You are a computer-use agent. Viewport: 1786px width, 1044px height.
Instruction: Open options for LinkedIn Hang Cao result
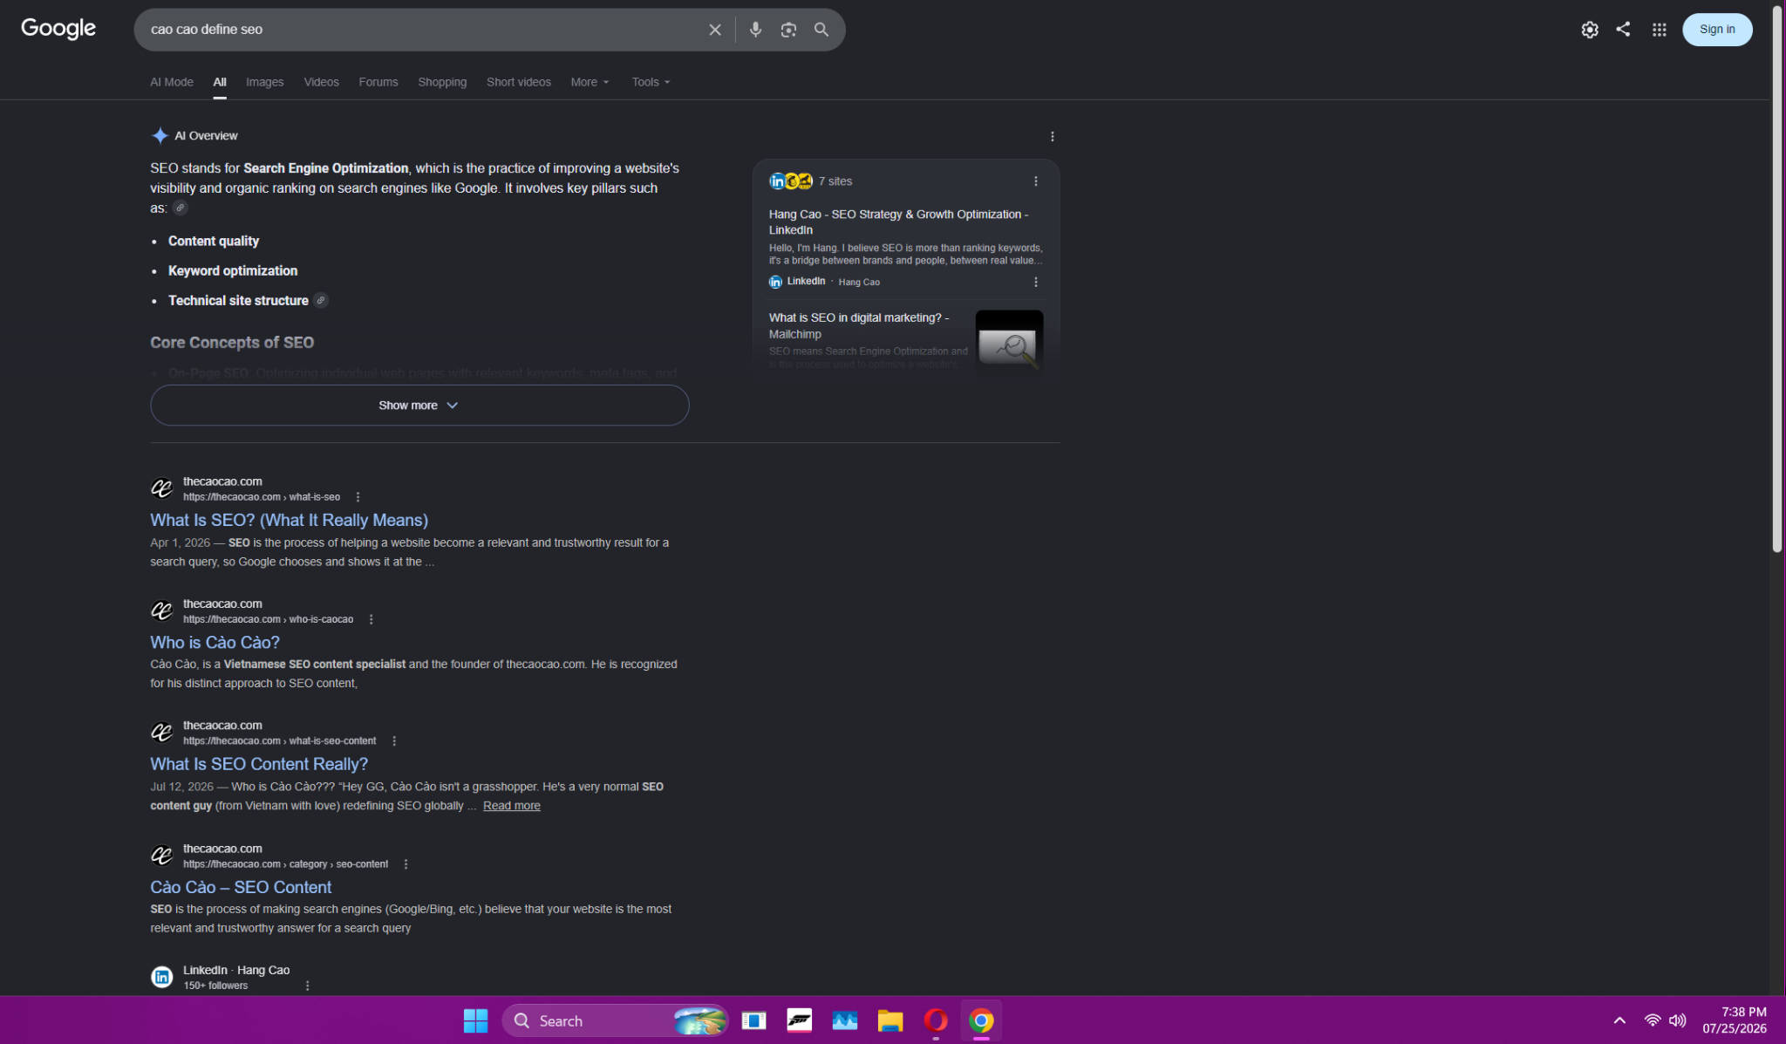click(307, 986)
